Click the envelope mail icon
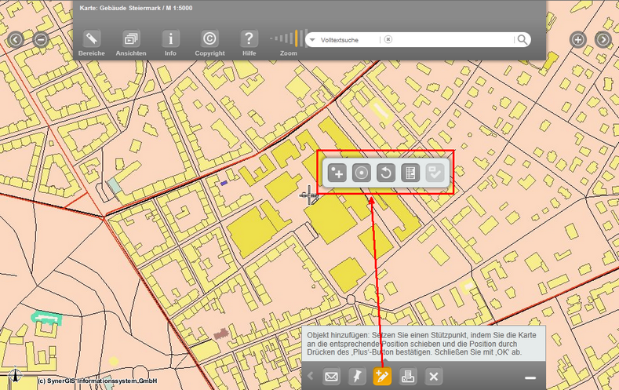The image size is (619, 390). 332,377
